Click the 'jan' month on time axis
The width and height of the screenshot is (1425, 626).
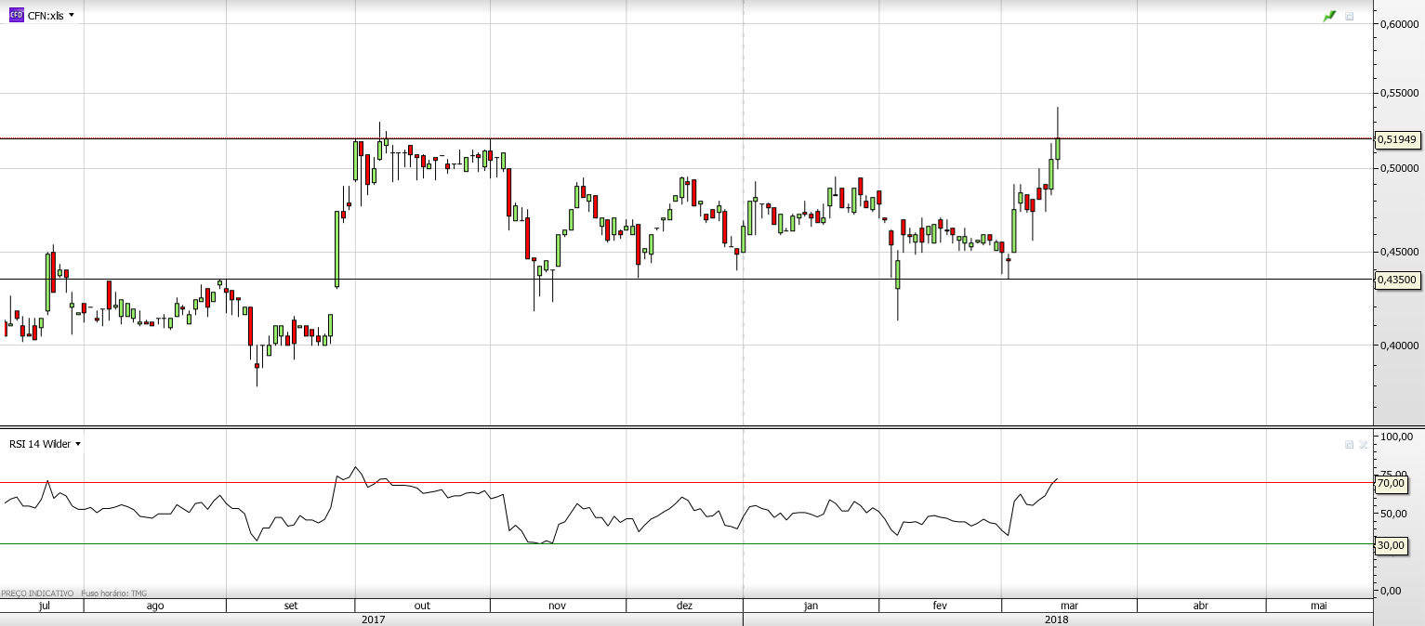coord(810,606)
